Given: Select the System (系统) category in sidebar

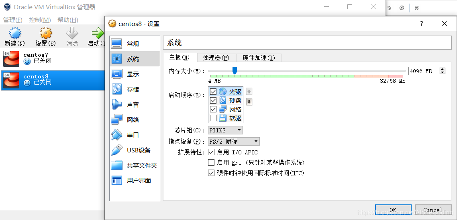Looking at the screenshot, I should click(x=135, y=59).
